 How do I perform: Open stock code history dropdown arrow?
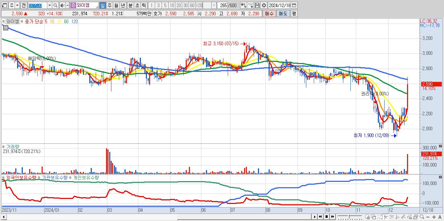(x=49, y=5)
